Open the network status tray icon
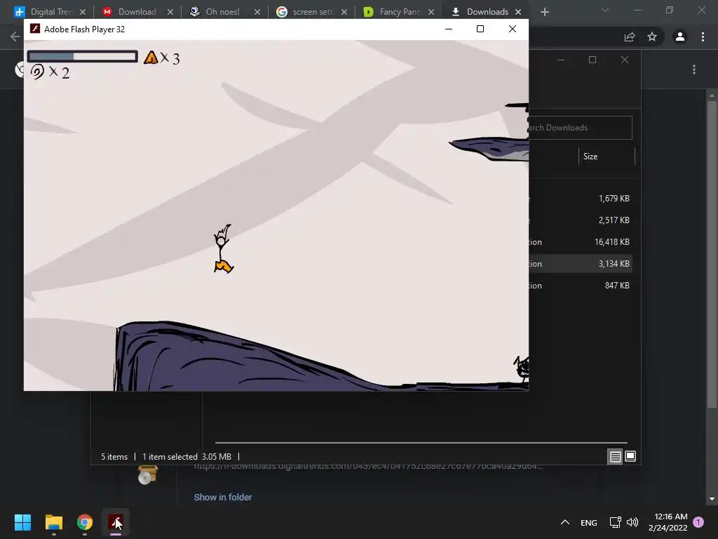This screenshot has height=539, width=718. [615, 522]
